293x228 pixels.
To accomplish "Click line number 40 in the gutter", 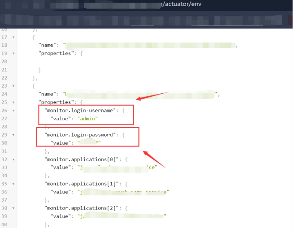I will (x=4, y=224).
